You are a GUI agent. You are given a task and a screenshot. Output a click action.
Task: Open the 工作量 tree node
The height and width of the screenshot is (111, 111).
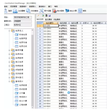(22, 93)
